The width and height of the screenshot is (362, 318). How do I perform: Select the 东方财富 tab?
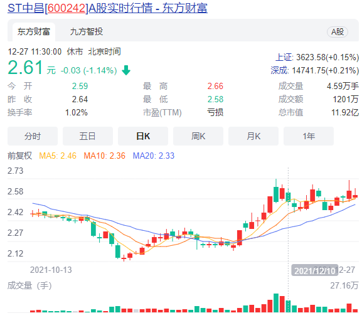pos(34,31)
